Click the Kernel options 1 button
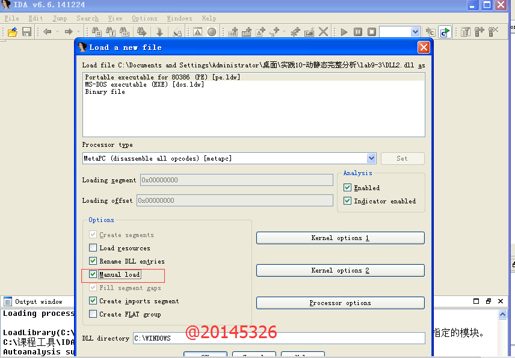This screenshot has height=358, width=515. (340, 238)
